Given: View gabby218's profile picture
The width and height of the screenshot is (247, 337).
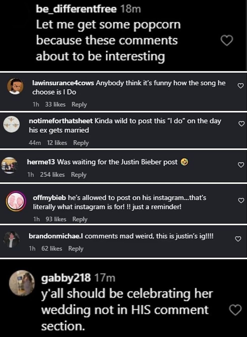Looking at the screenshot, I should click(x=21, y=283).
